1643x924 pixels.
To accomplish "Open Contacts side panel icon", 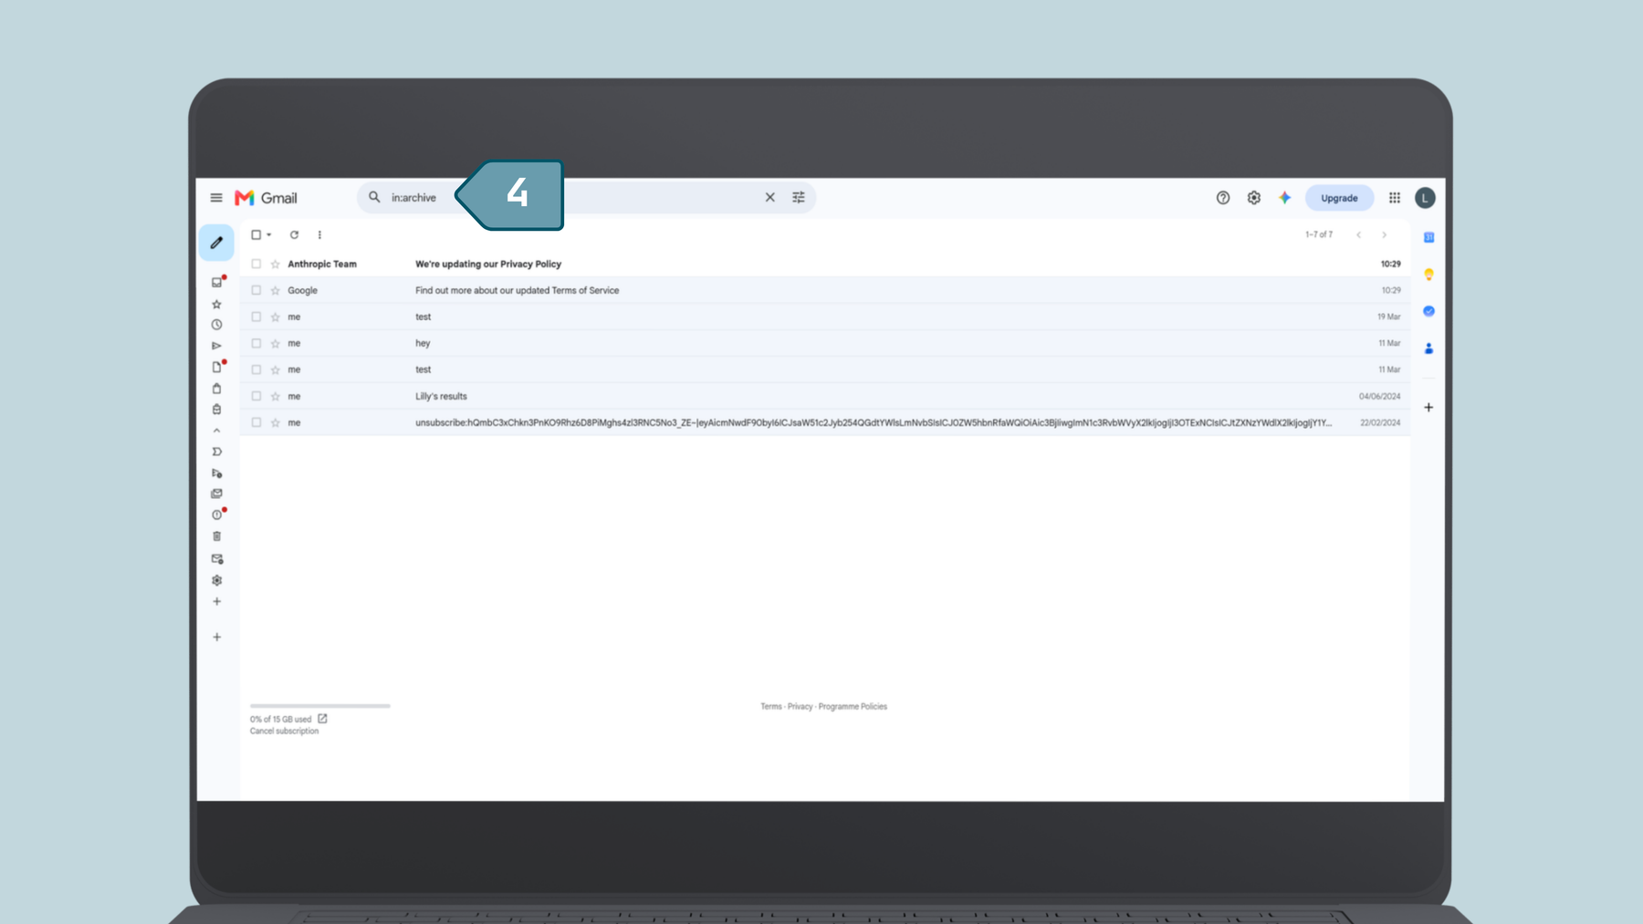I will (1428, 348).
